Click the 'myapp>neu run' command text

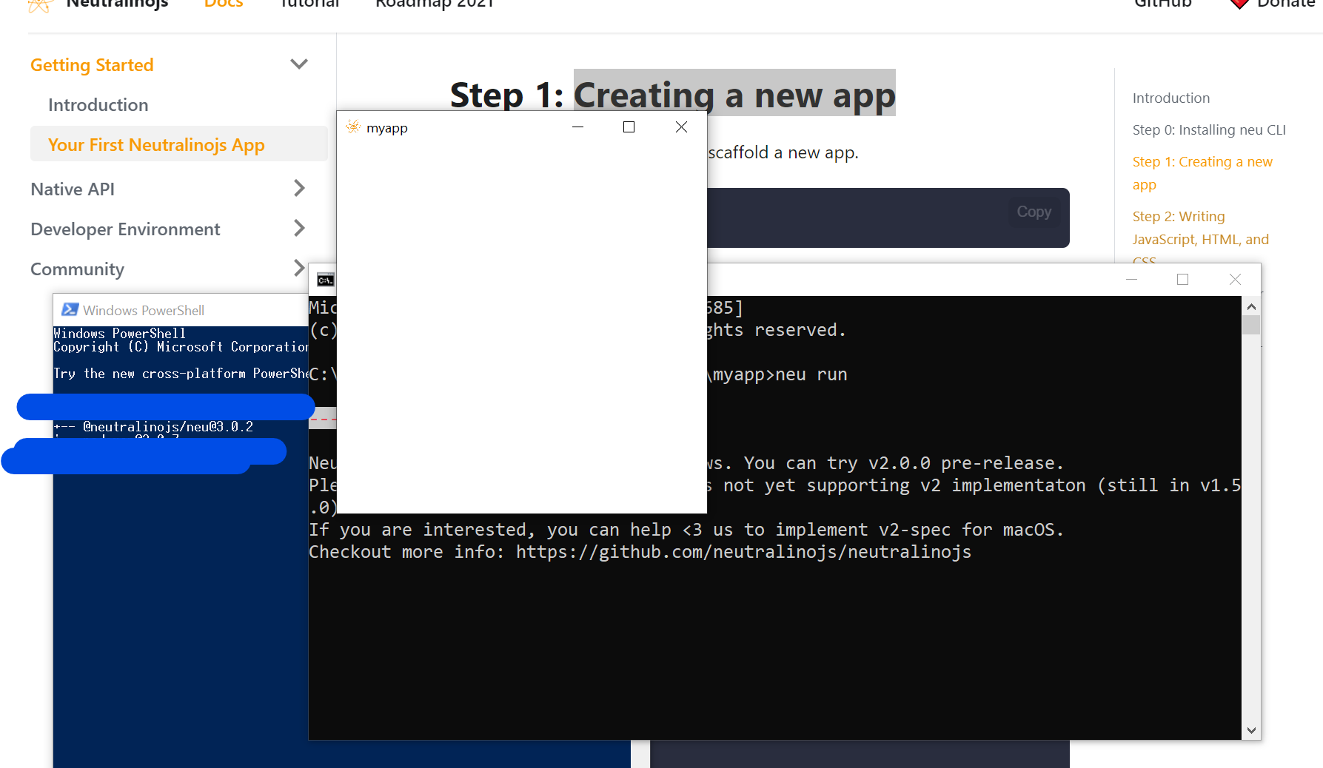point(780,374)
